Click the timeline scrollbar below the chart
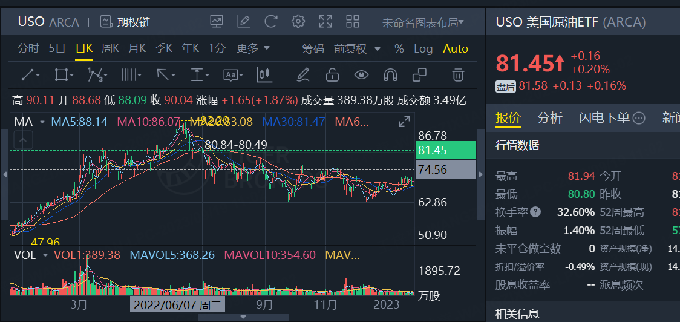 pos(243,317)
